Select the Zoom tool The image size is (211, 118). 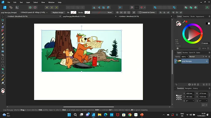click(3, 83)
